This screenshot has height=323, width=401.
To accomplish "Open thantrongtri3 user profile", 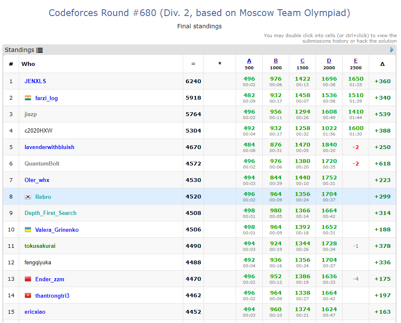I will (x=52, y=296).
